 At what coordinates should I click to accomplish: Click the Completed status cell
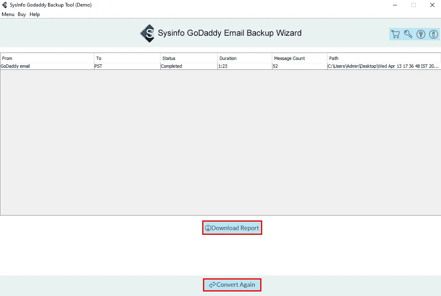click(189, 66)
